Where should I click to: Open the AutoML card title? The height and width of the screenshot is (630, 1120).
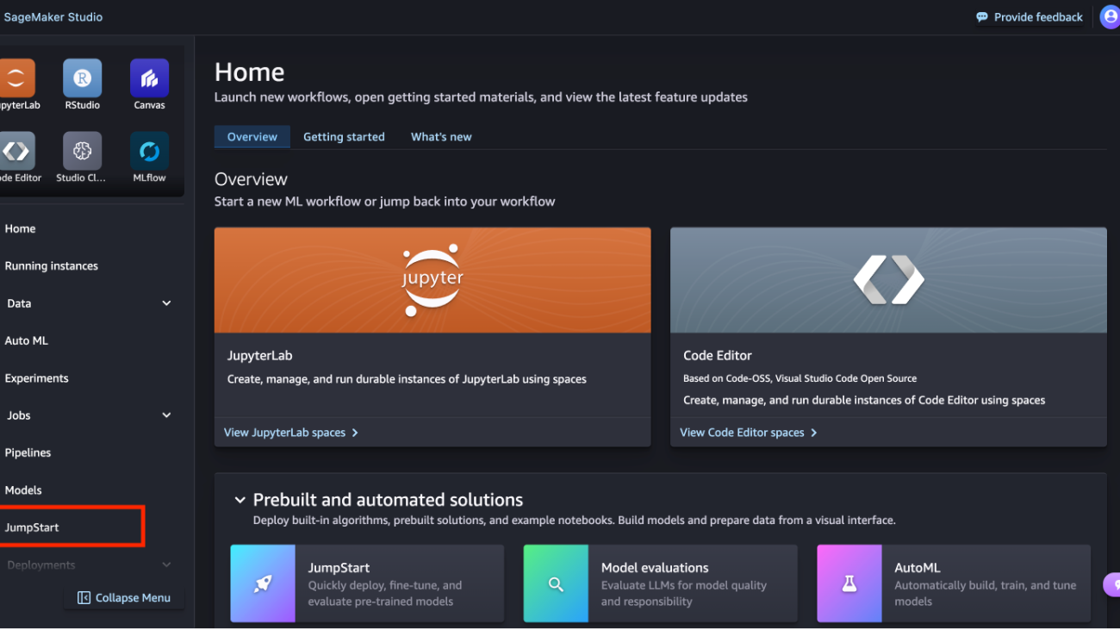pos(918,568)
